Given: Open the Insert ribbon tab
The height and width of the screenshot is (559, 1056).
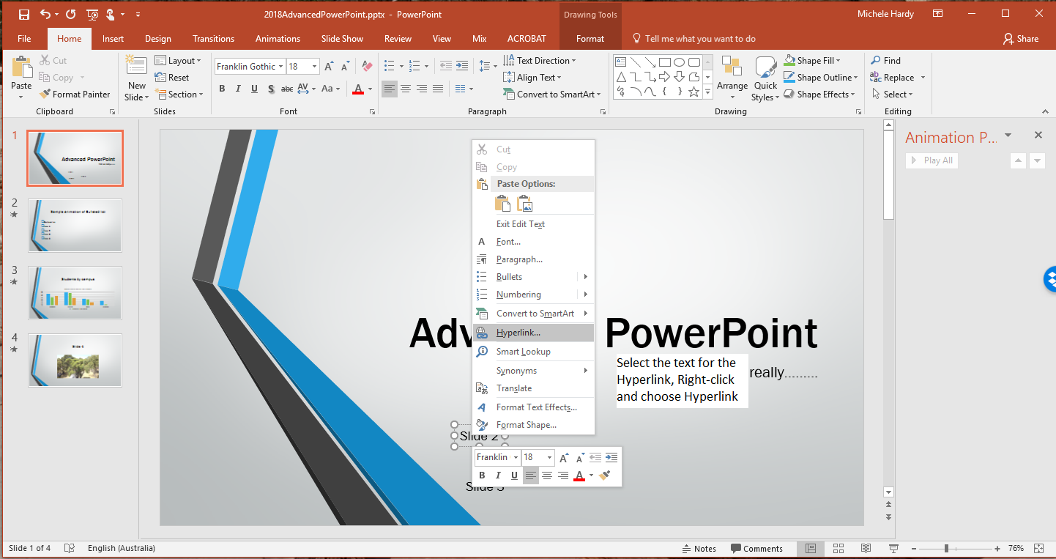Looking at the screenshot, I should (113, 39).
